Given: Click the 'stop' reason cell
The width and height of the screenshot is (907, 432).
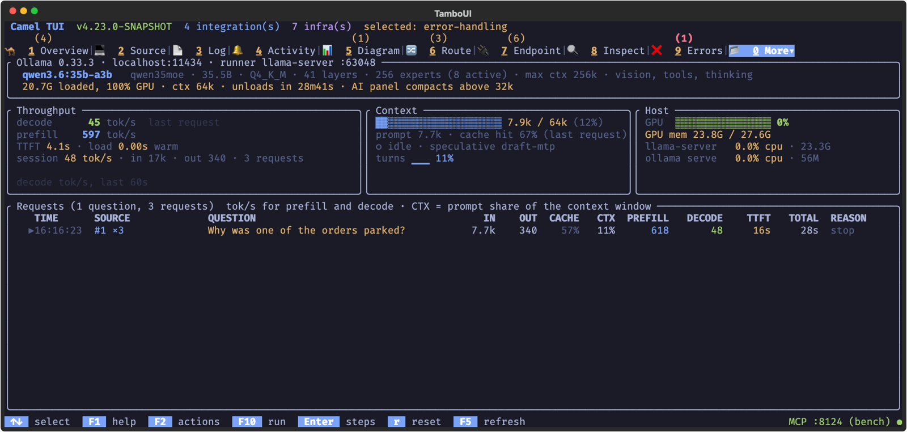Looking at the screenshot, I should tap(842, 231).
